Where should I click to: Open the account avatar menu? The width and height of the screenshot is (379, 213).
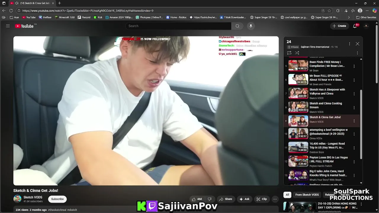pos(366,26)
